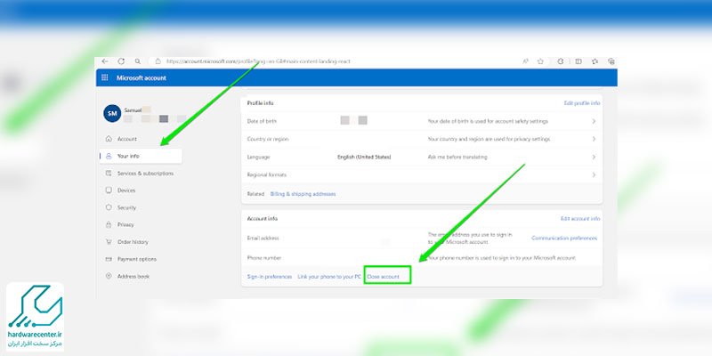The image size is (712, 356).
Task: Click the search magnifier icon in the toolbar
Action: click(138, 61)
